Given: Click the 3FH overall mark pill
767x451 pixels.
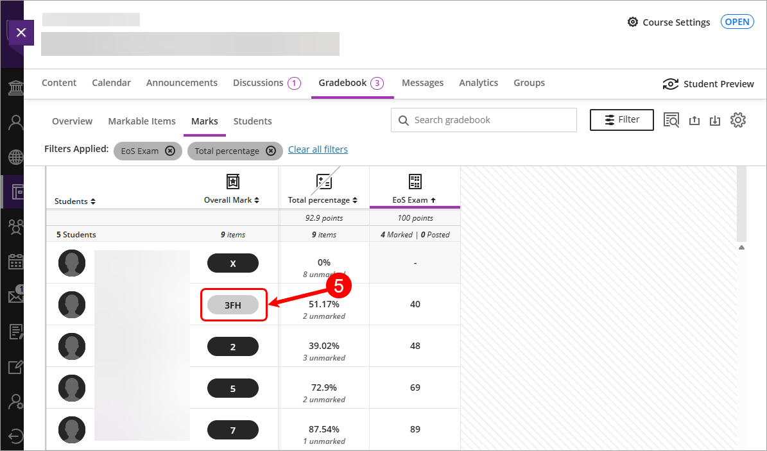Looking at the screenshot, I should (233, 305).
